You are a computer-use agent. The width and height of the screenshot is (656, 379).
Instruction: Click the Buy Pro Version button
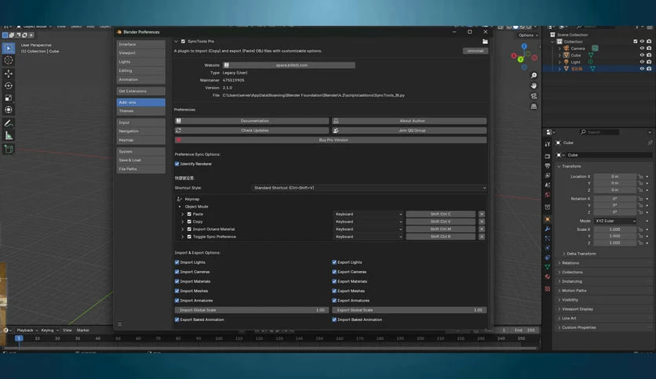coord(330,140)
